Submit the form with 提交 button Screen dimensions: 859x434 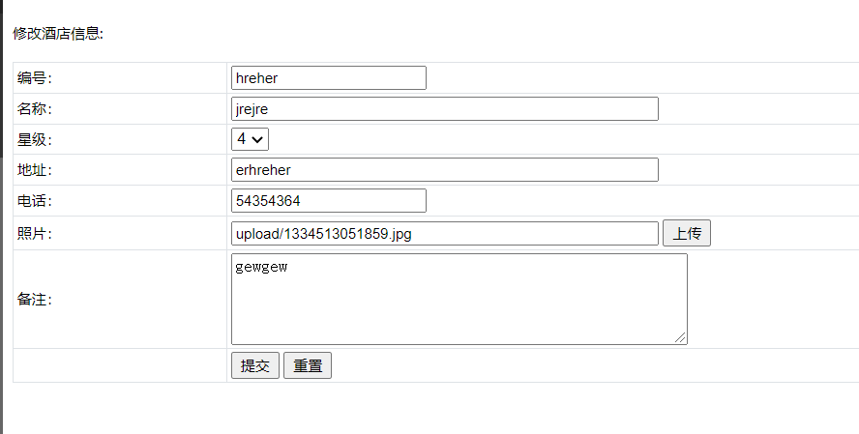coord(255,365)
